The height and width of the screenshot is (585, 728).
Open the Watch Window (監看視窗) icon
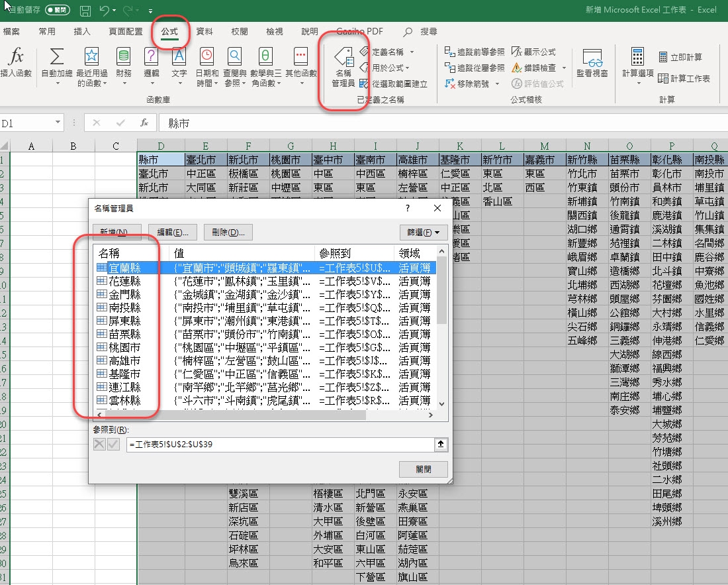coord(592,64)
